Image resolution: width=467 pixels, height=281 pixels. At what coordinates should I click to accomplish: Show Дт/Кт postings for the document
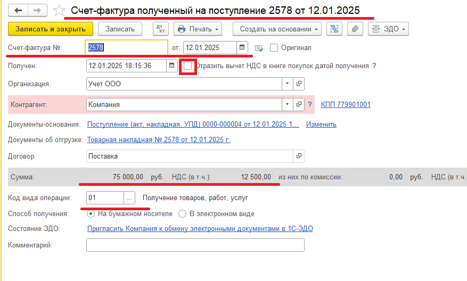161,29
